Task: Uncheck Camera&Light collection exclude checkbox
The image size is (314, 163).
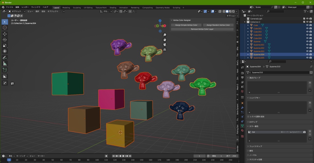Action: 304,19
